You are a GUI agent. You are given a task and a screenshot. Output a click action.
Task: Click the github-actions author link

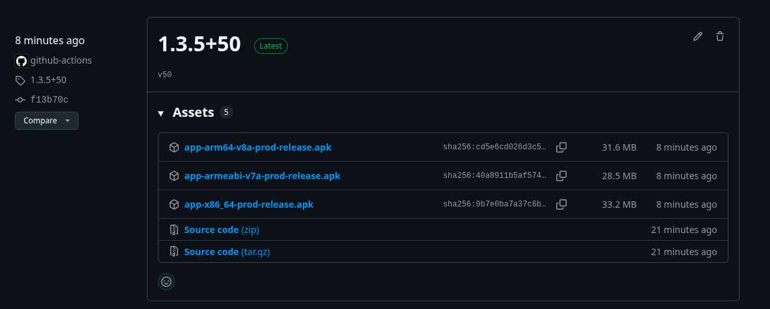tap(61, 60)
